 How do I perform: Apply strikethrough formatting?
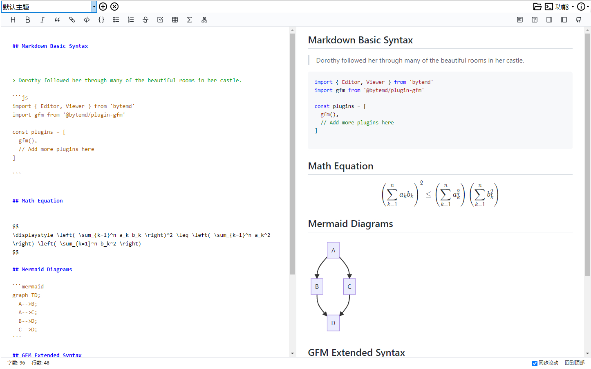tap(146, 20)
